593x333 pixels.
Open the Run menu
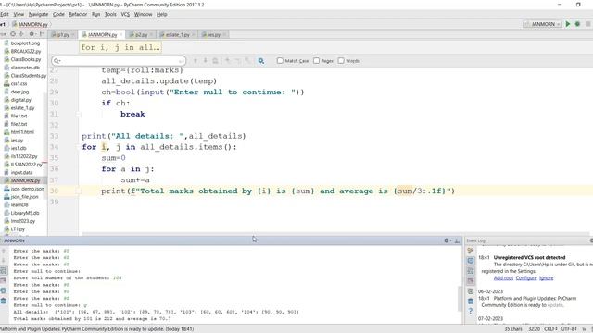(x=96, y=15)
